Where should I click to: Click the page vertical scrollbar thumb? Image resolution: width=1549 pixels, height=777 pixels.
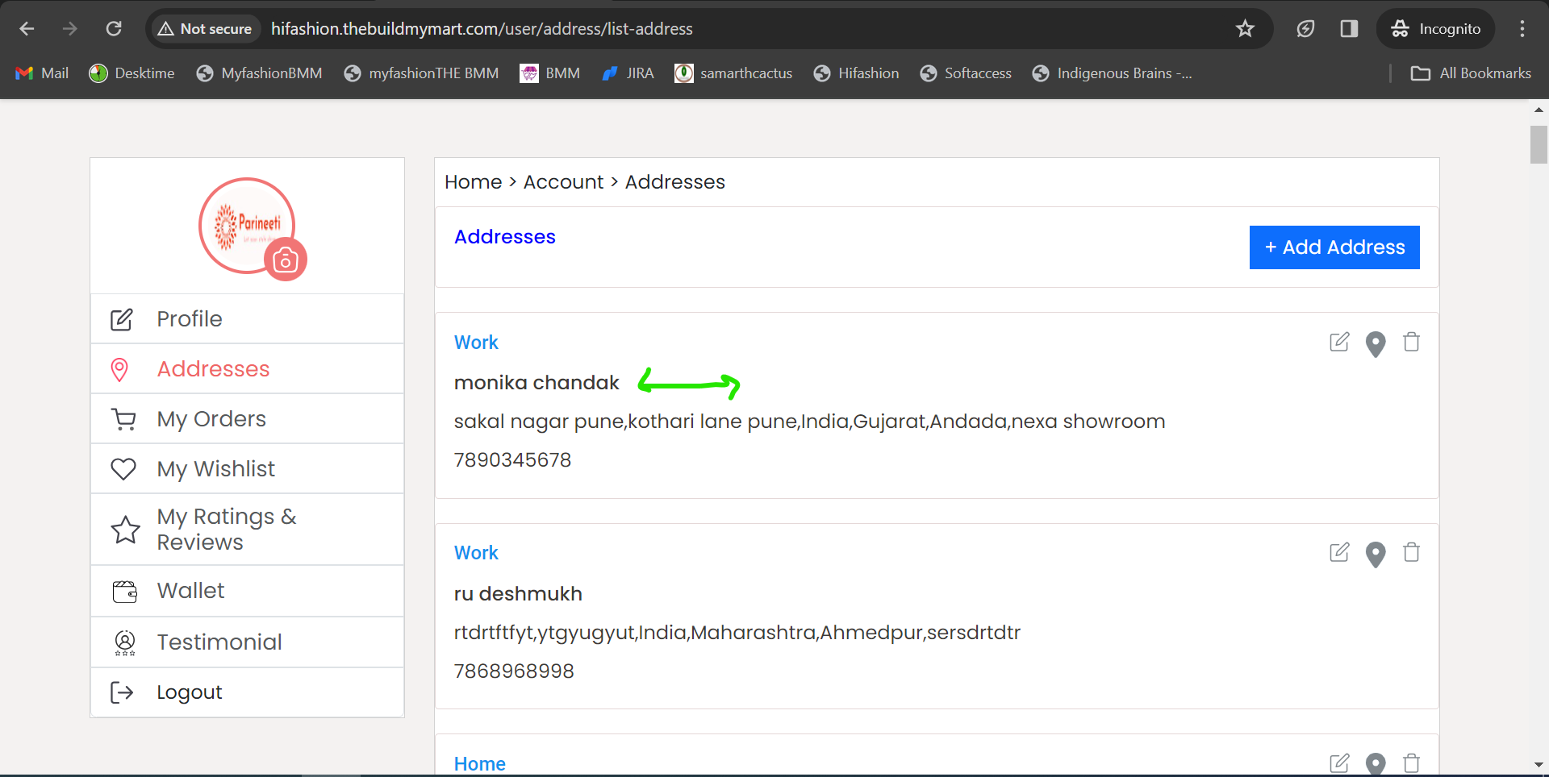pos(1539,145)
